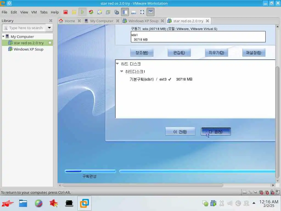The image size is (281, 211).
Task: Click the volume speaker tray icon
Action: point(230,203)
